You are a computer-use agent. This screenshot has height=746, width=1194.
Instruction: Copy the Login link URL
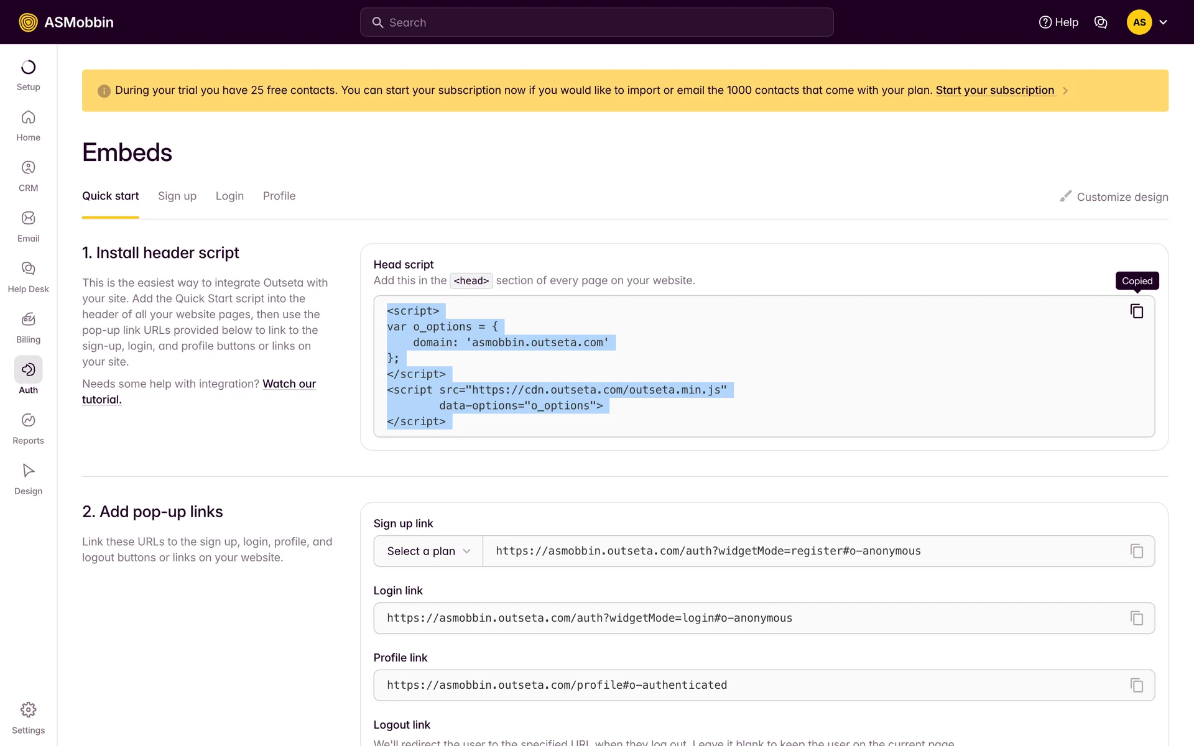tap(1136, 618)
